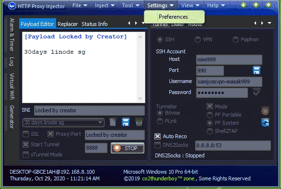281x189 pixels.
Task: Save the config with the blue floppy icon
Action: [126, 122]
